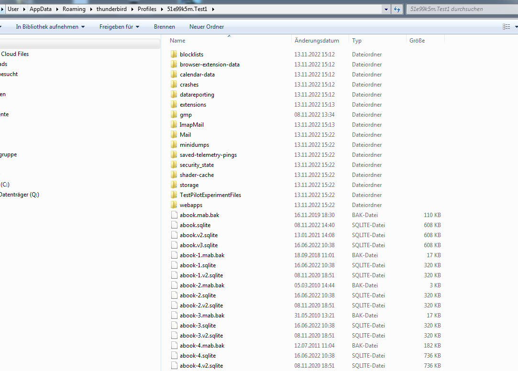Click the Mail folder icon
The image size is (518, 371).
(174, 134)
